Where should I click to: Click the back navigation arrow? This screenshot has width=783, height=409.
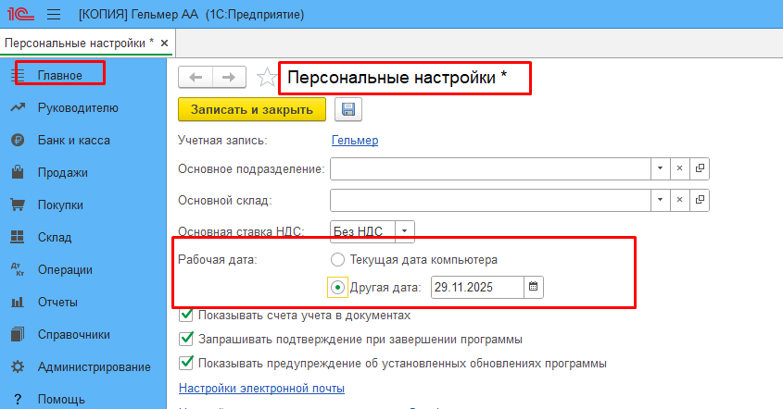(196, 77)
